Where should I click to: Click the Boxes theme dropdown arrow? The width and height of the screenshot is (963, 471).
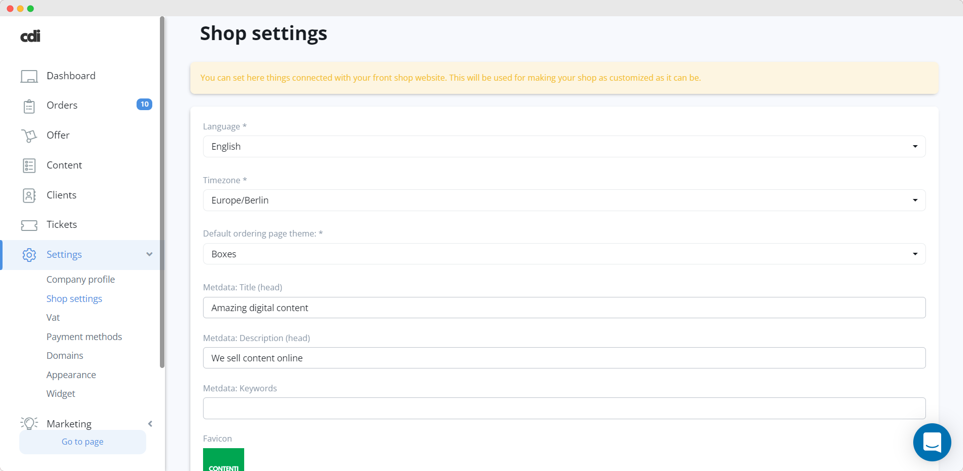915,254
